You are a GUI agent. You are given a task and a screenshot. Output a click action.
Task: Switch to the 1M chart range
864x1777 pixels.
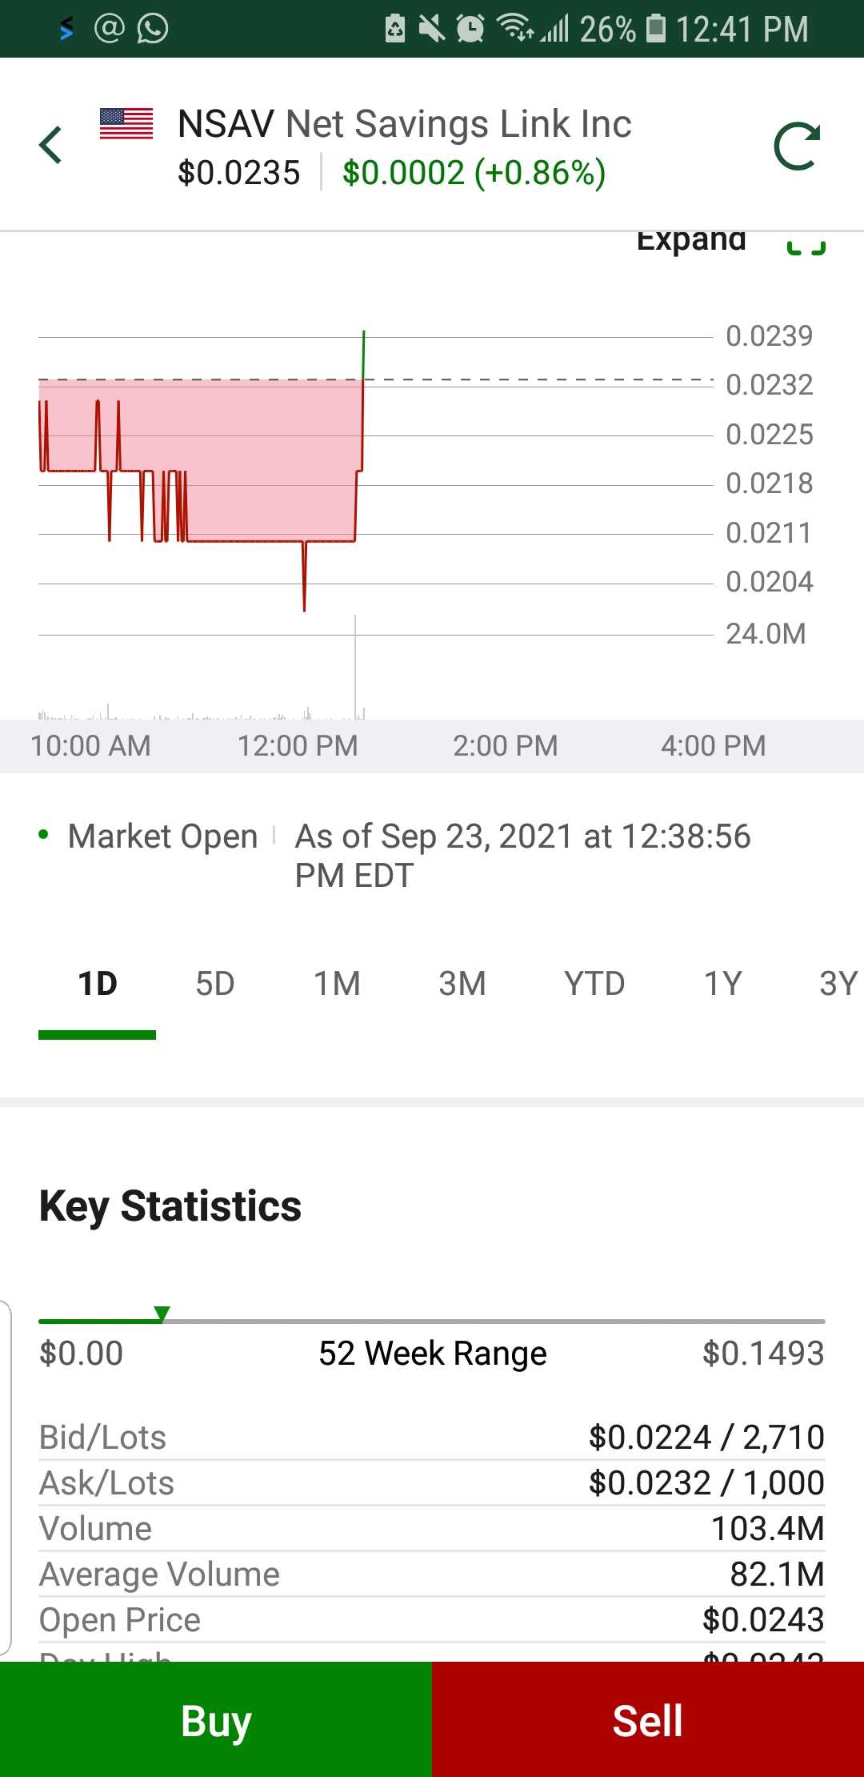pyautogui.click(x=337, y=984)
